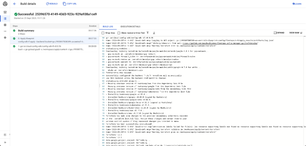This screenshot has width=306, height=146.
Task: Click the bash -c go-gcloud gsutil command text
Action: click(51, 49)
